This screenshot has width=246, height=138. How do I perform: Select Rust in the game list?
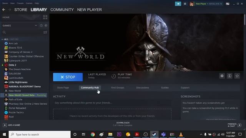coord(11,117)
